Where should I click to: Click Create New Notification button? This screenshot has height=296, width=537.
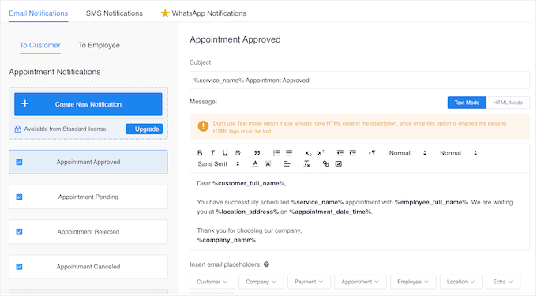coord(88,104)
